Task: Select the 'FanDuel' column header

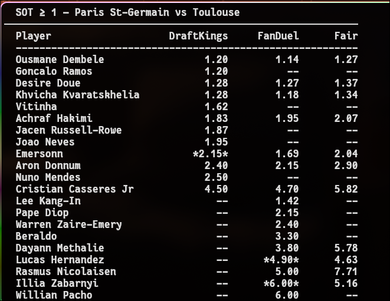Action: (278, 36)
